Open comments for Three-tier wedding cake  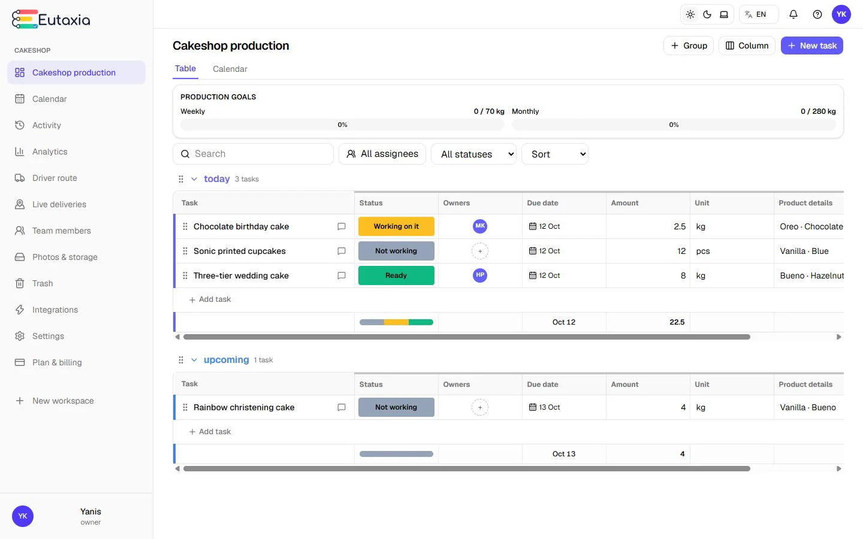click(342, 275)
